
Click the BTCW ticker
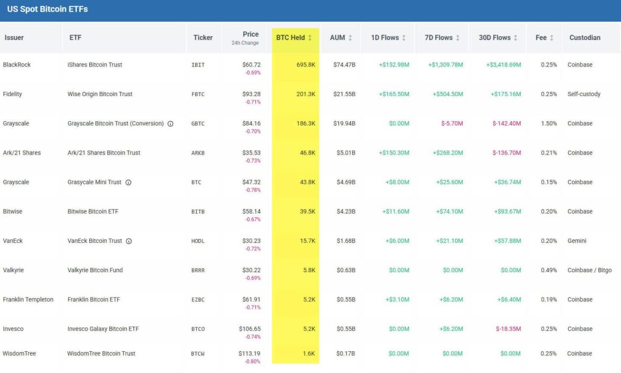pyautogui.click(x=197, y=353)
